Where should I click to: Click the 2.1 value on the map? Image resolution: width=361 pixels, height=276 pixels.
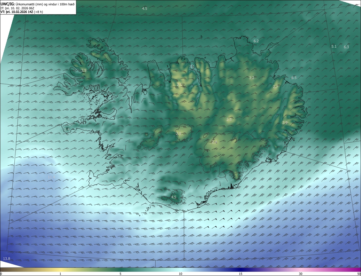(x=179, y=84)
